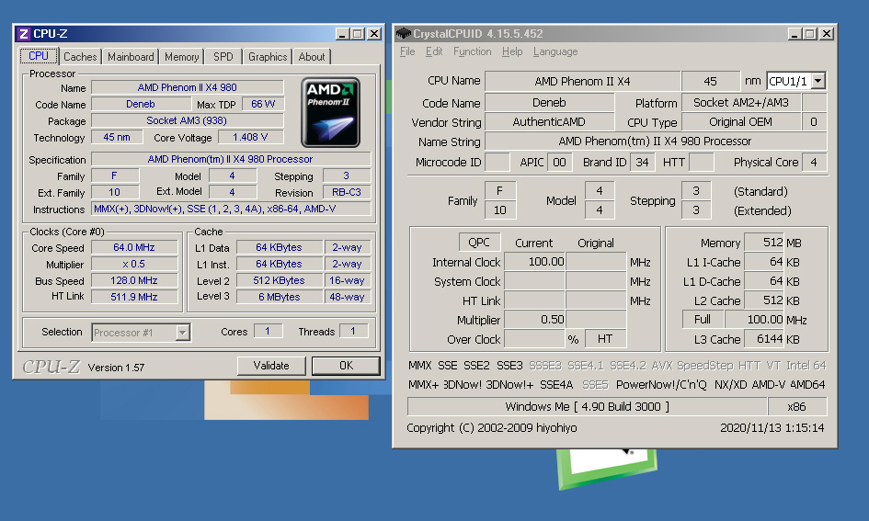Open the Language menu
Image resolution: width=869 pixels, height=521 pixels.
pyautogui.click(x=555, y=51)
